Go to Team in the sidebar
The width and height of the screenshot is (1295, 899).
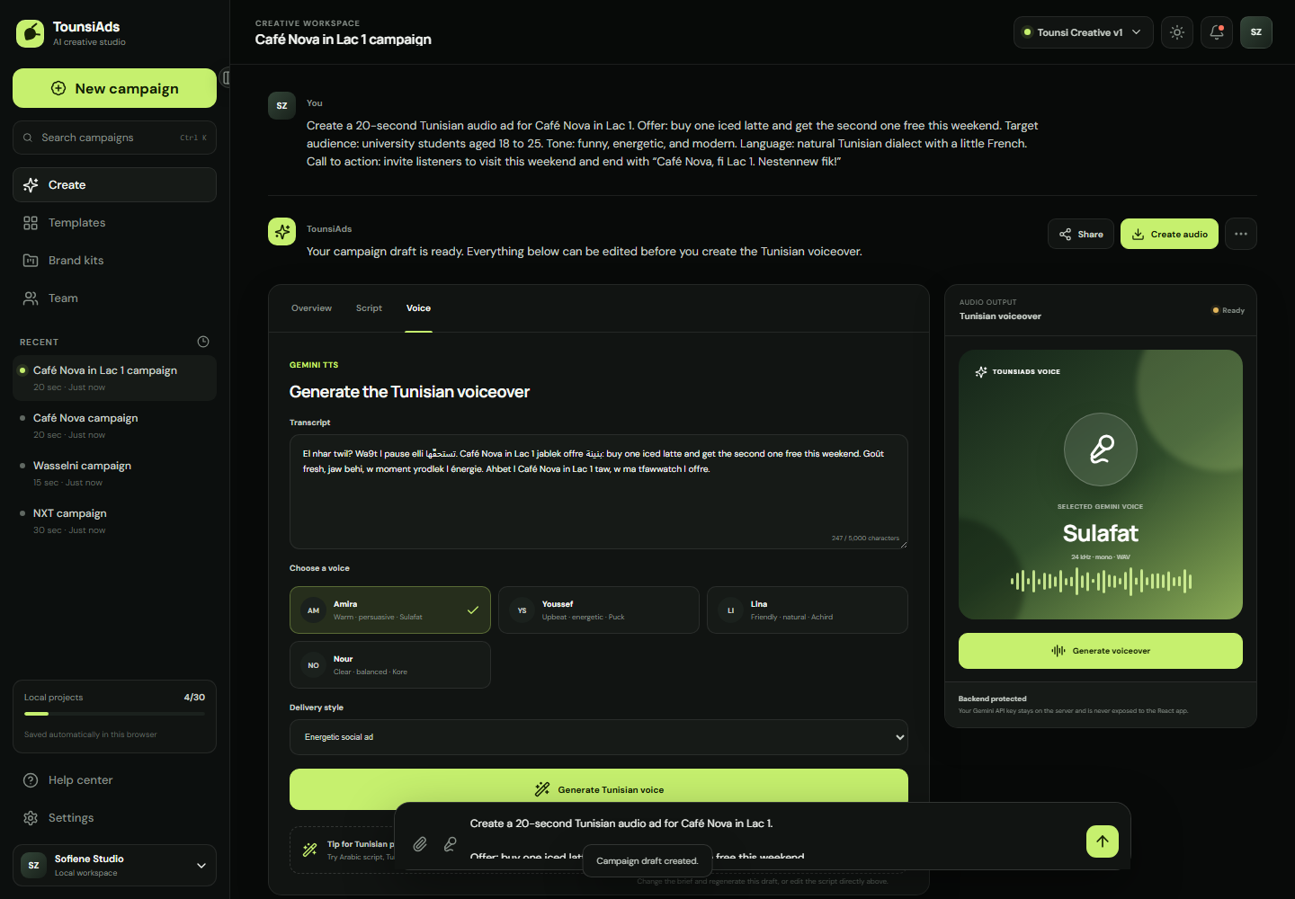click(x=115, y=298)
